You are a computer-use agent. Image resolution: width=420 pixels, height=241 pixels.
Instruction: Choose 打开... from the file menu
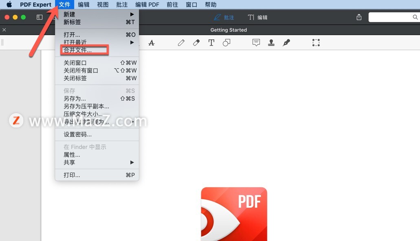pyautogui.click(x=97, y=35)
